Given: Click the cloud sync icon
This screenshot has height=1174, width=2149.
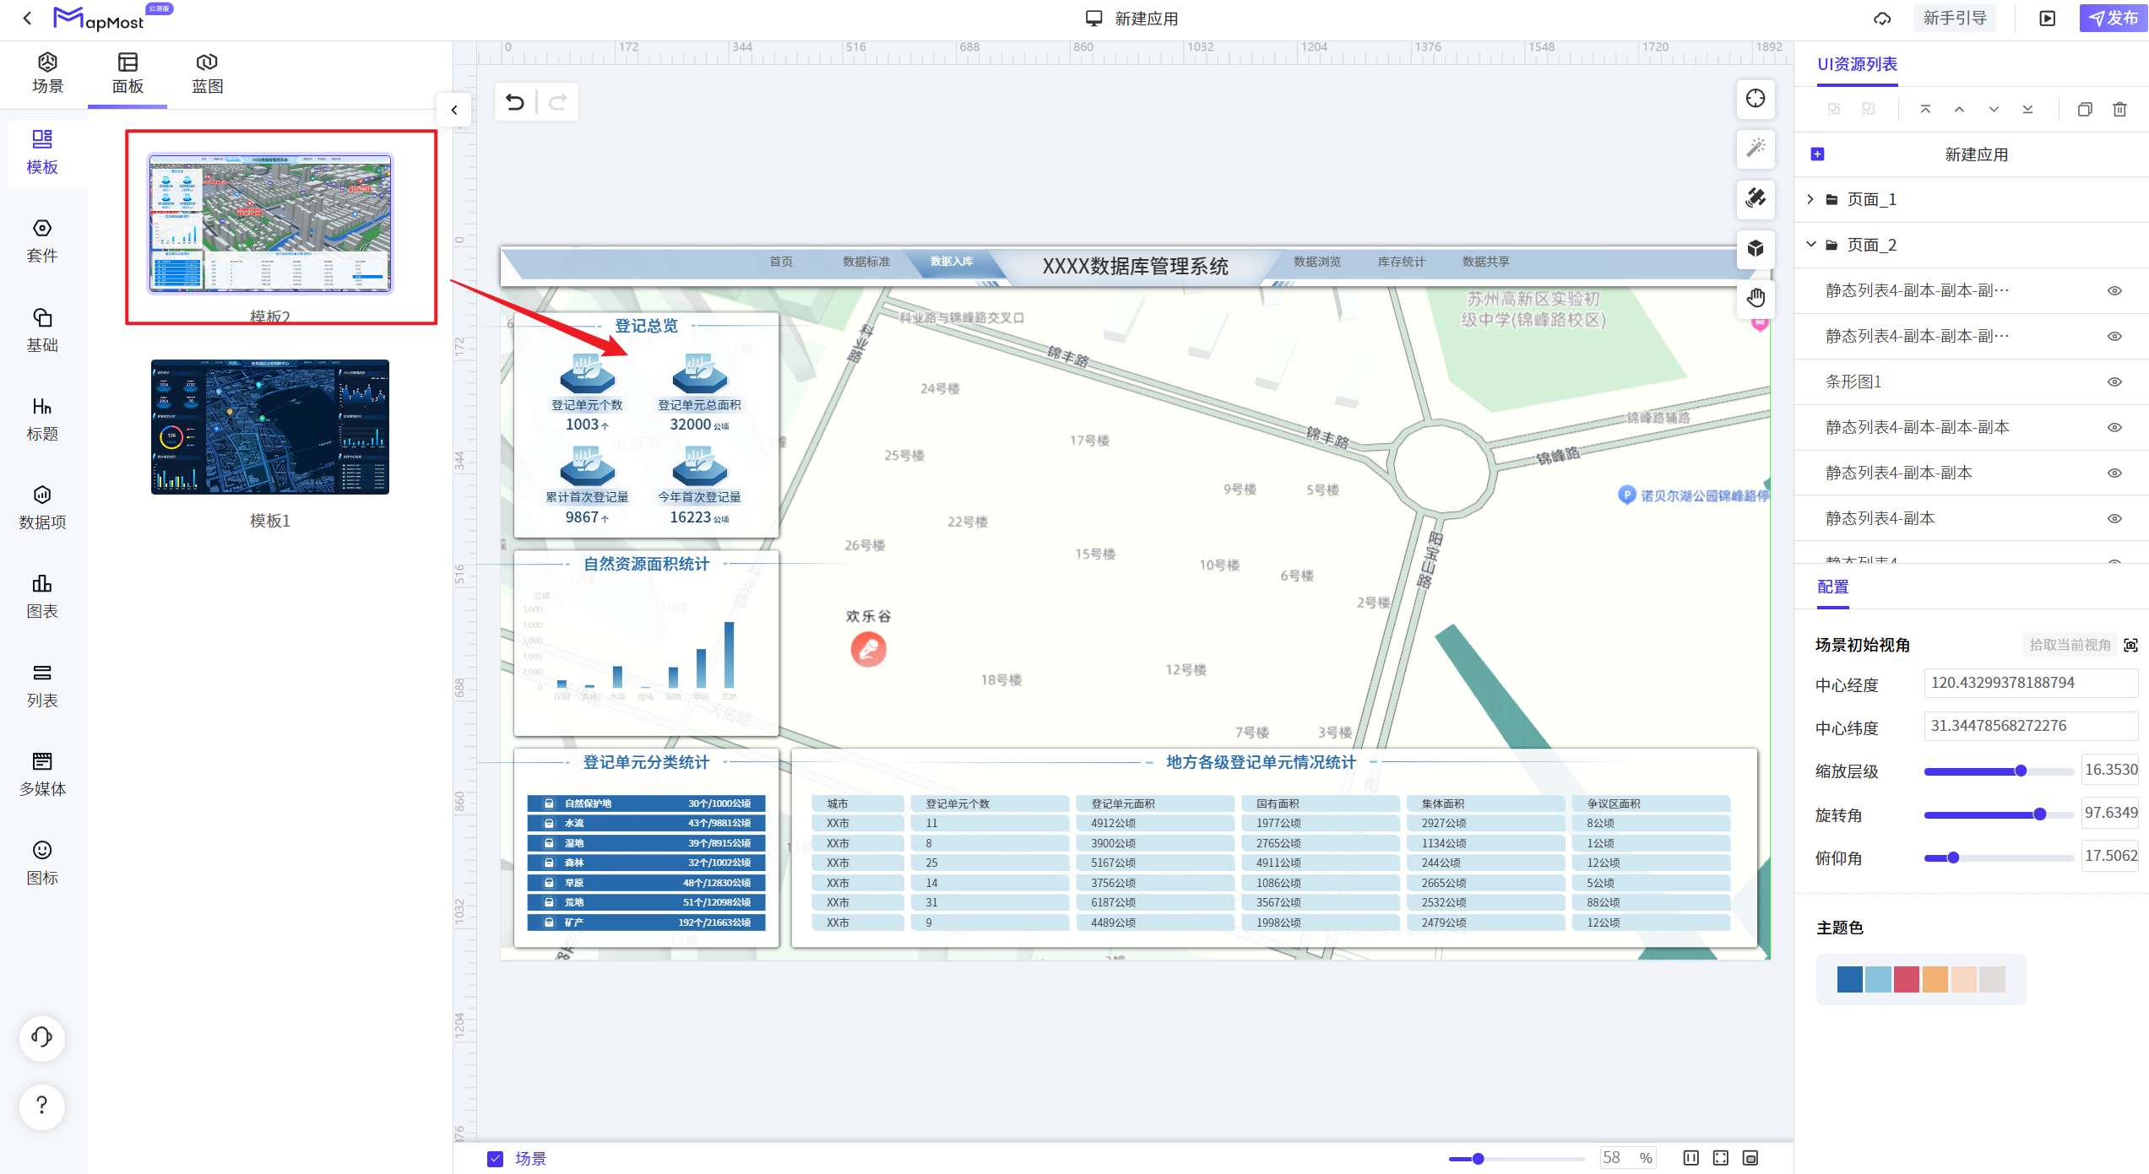Looking at the screenshot, I should (1882, 19).
